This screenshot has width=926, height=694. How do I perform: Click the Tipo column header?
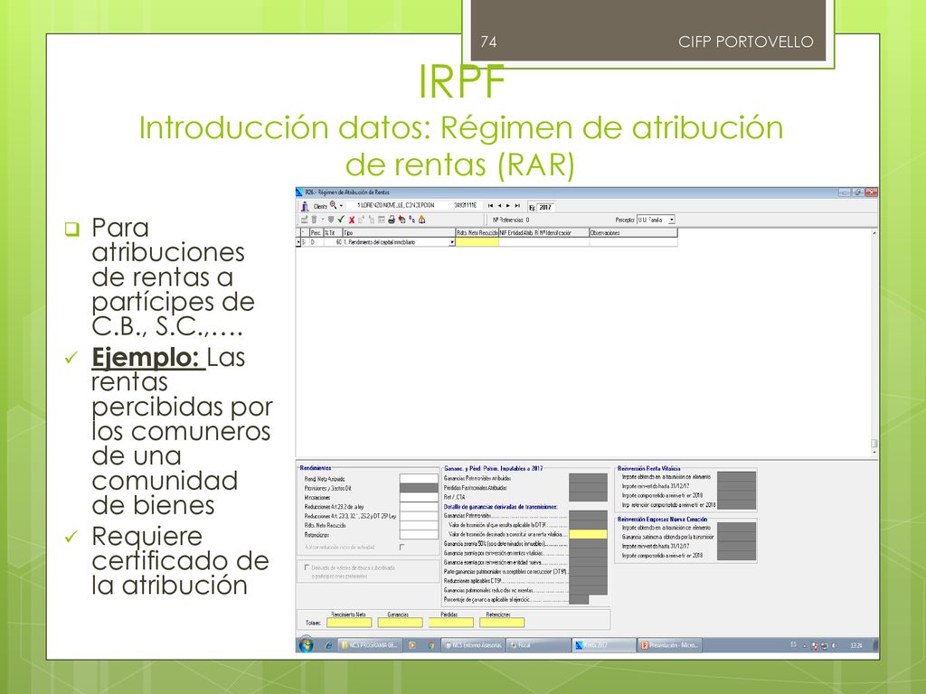399,232
